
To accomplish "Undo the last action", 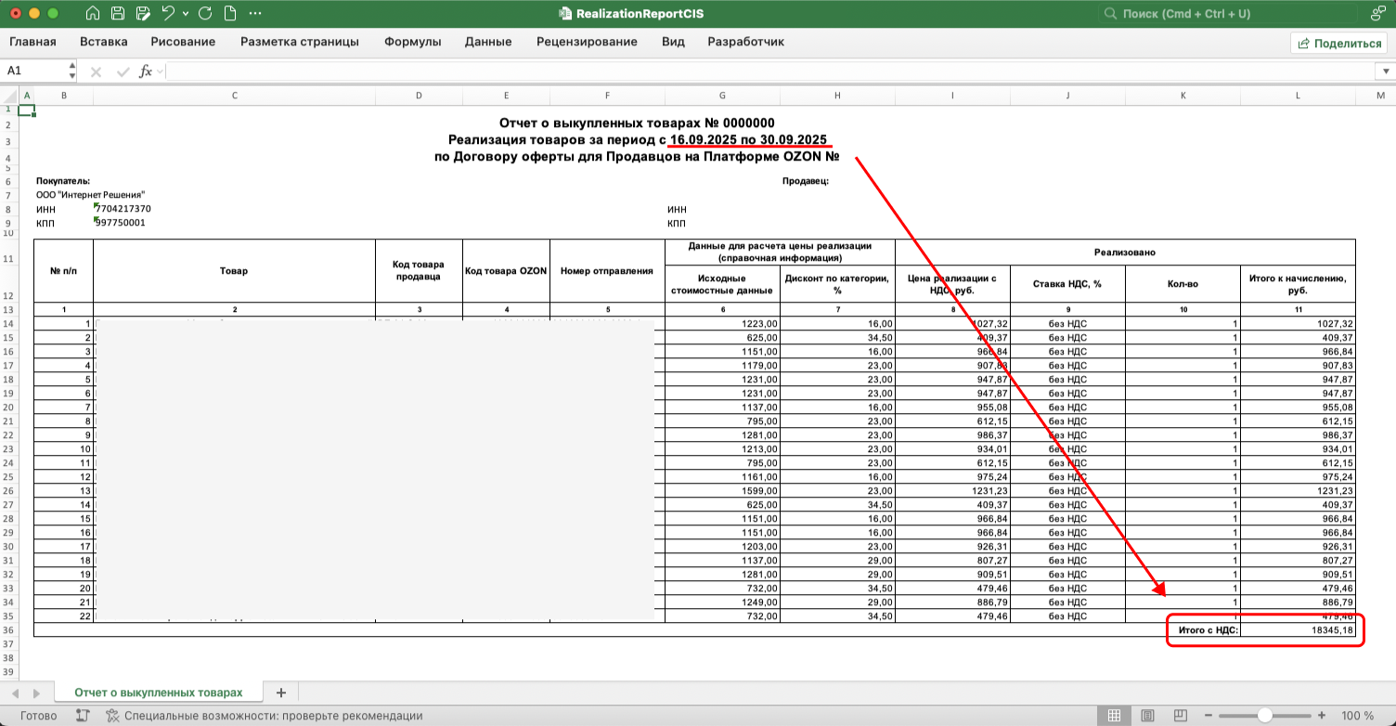I will coord(168,14).
